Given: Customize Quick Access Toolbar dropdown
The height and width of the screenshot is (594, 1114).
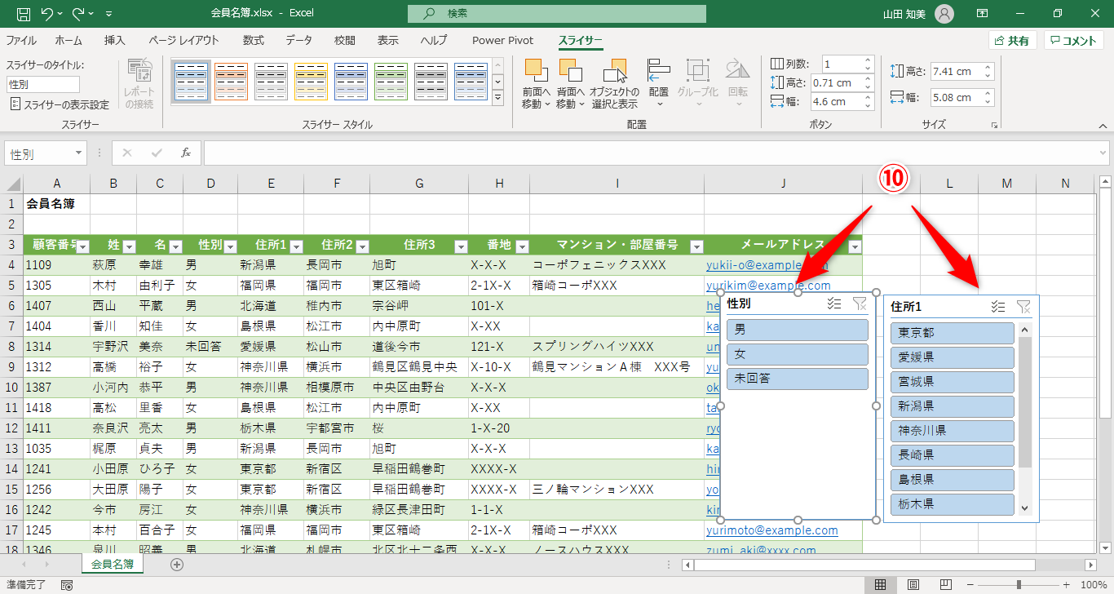Looking at the screenshot, I should (109, 14).
